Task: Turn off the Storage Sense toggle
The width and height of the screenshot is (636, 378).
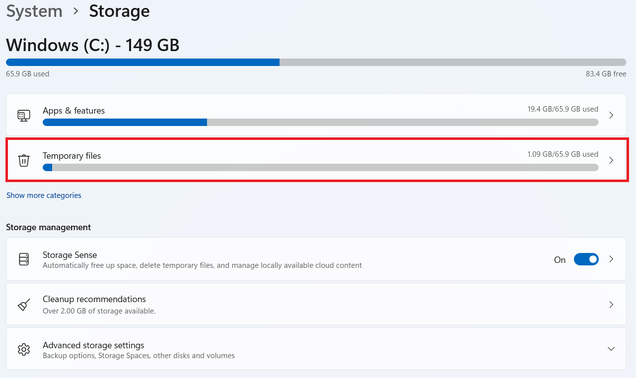Action: (586, 259)
